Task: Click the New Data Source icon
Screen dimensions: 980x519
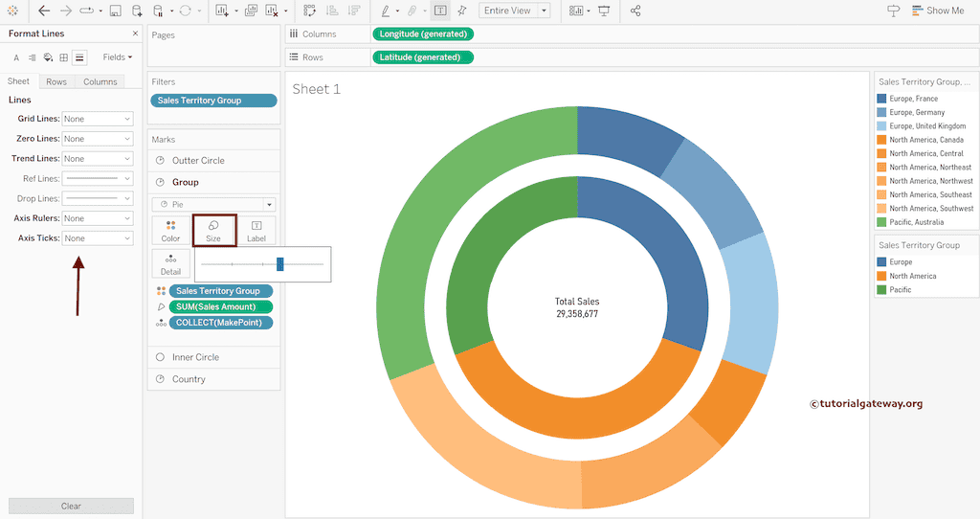Action: coord(137,11)
